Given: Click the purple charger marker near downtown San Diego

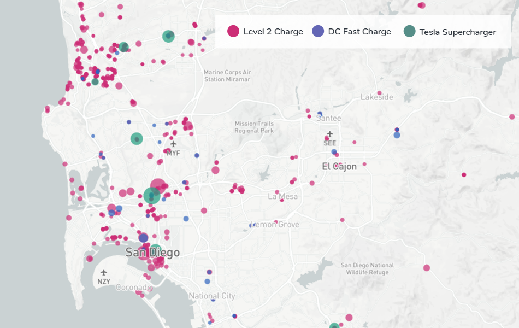Looking at the screenshot, I should tap(144, 238).
